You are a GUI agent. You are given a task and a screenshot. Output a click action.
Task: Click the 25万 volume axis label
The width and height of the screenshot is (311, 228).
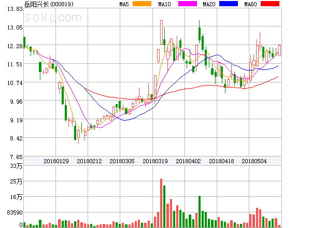tap(16, 181)
